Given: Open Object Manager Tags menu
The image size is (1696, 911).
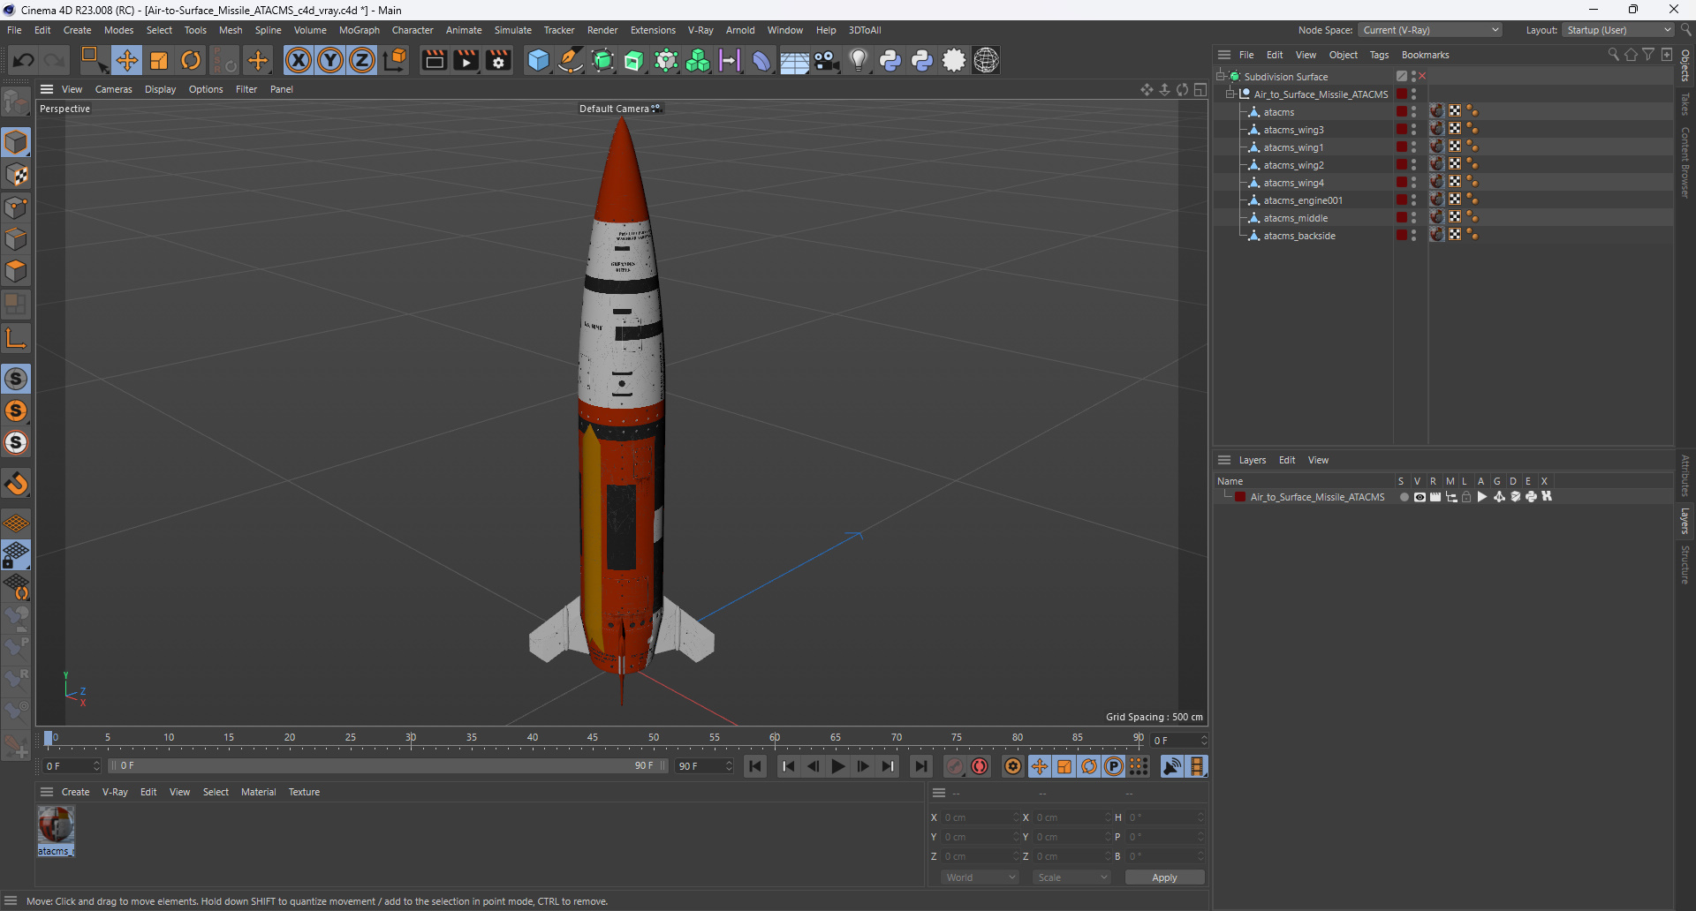Looking at the screenshot, I should coord(1379,55).
